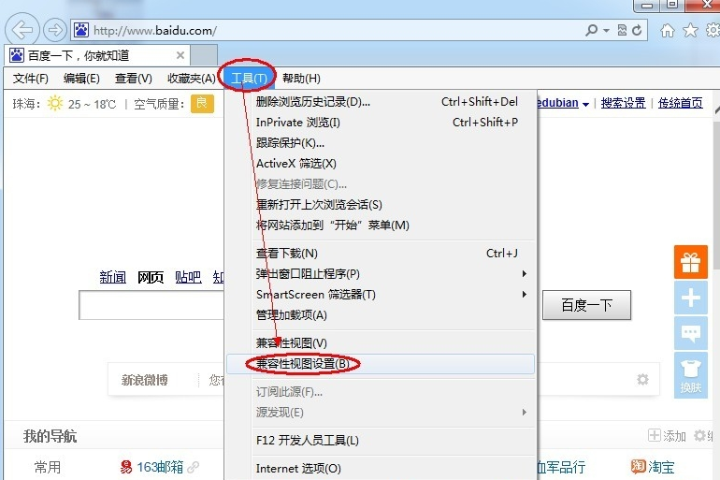Click the 淘宝 navigation link
Image resolution: width=720 pixels, height=480 pixels.
pyautogui.click(x=661, y=467)
